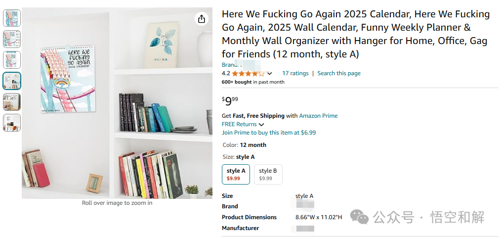Select the style B size option
The image size is (500, 237).
click(x=268, y=174)
